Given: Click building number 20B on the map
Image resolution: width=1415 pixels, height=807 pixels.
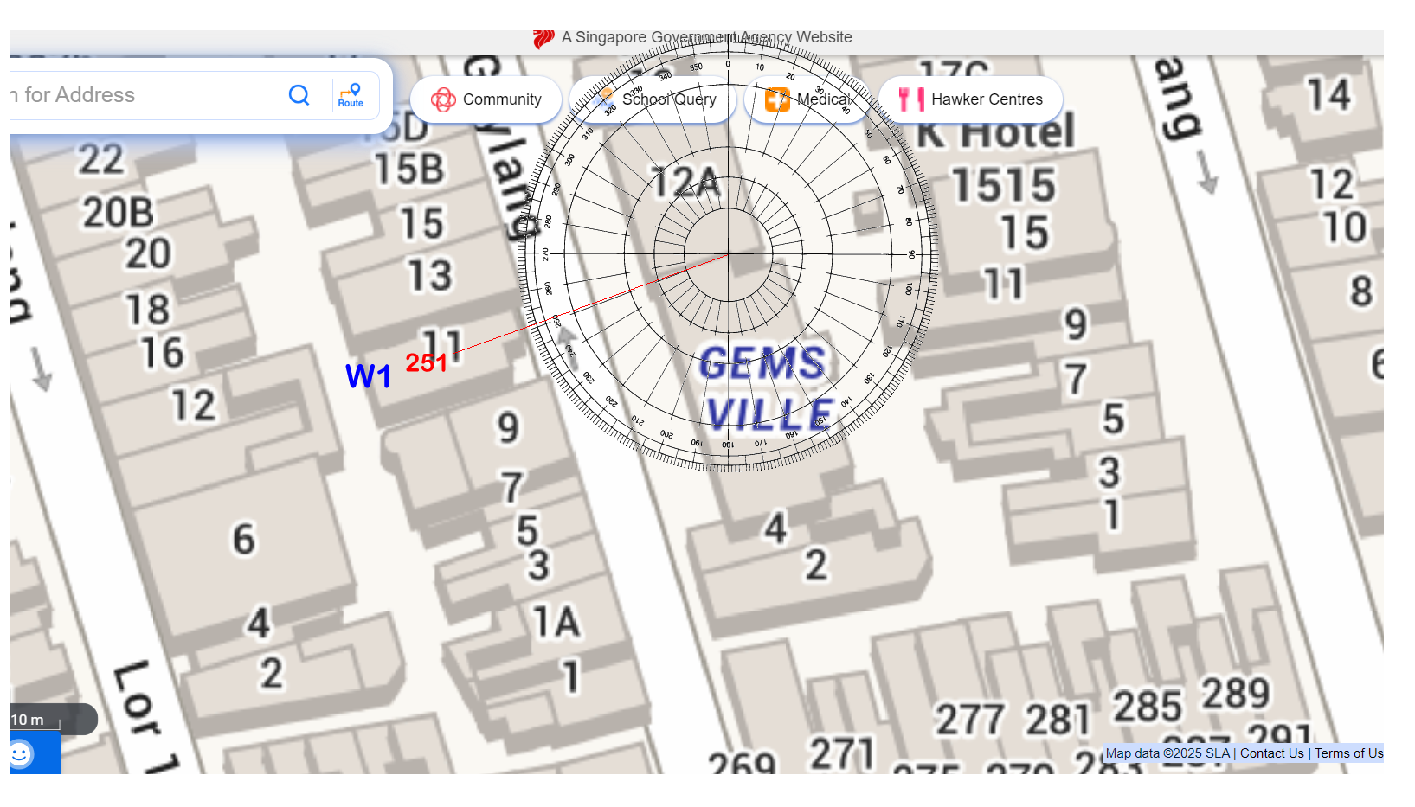Looking at the screenshot, I should point(119,213).
